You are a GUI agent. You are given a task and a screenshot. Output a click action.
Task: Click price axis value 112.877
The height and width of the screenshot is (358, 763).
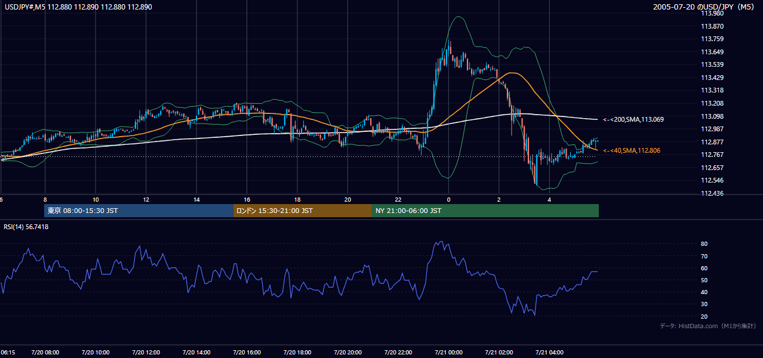click(712, 142)
